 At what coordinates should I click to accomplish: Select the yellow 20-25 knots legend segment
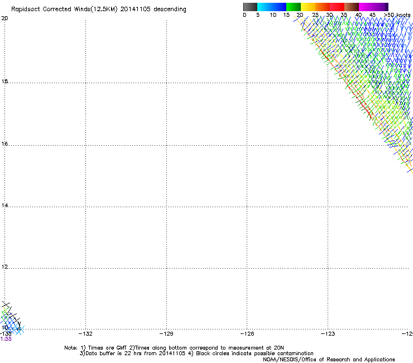[x=308, y=7]
